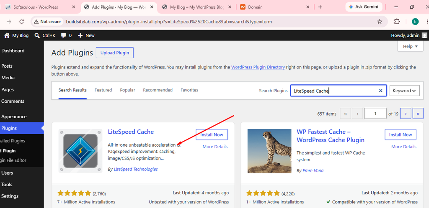
Task: Close the Softaculous - WordPress tab
Action: coord(73,7)
